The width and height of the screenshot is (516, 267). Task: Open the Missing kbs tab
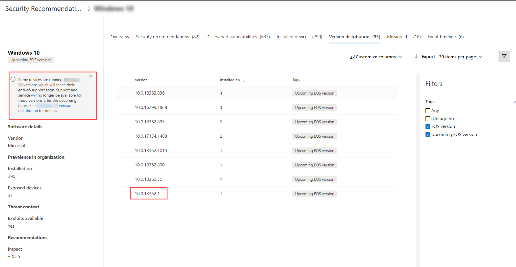point(403,37)
